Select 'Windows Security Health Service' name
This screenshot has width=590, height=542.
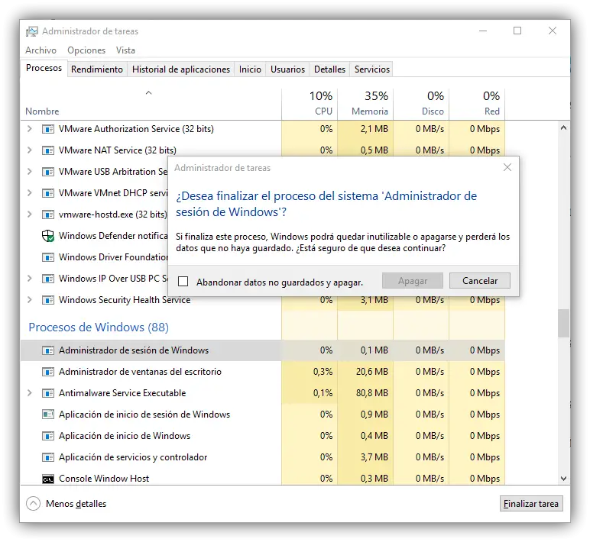pyautogui.click(x=125, y=300)
